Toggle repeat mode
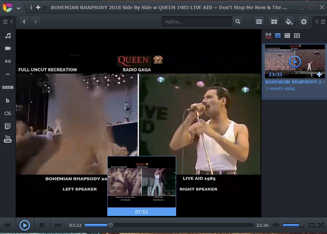Image resolution: width=327 pixels, height=234 pixels. [312, 225]
